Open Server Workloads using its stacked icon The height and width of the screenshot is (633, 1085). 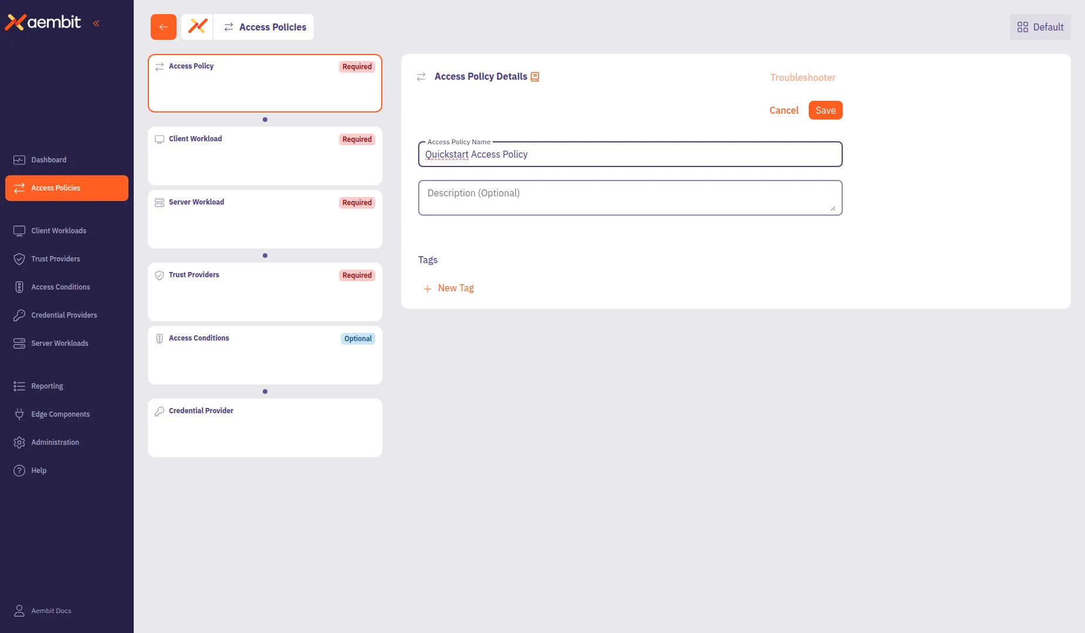coord(19,343)
